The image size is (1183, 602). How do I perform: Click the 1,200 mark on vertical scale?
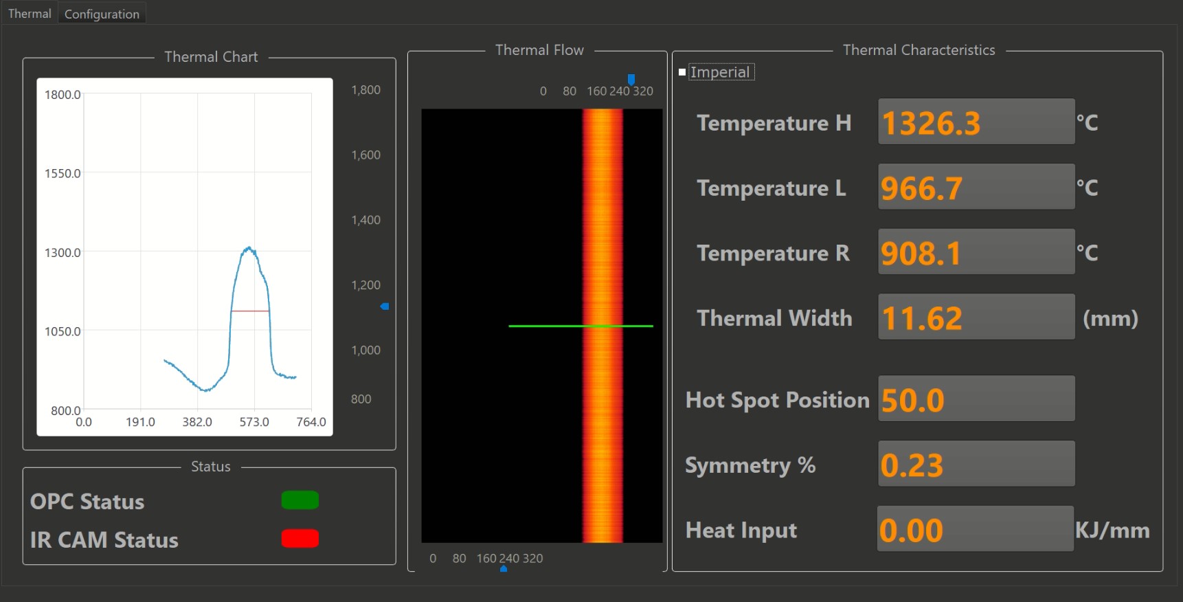tap(365, 285)
